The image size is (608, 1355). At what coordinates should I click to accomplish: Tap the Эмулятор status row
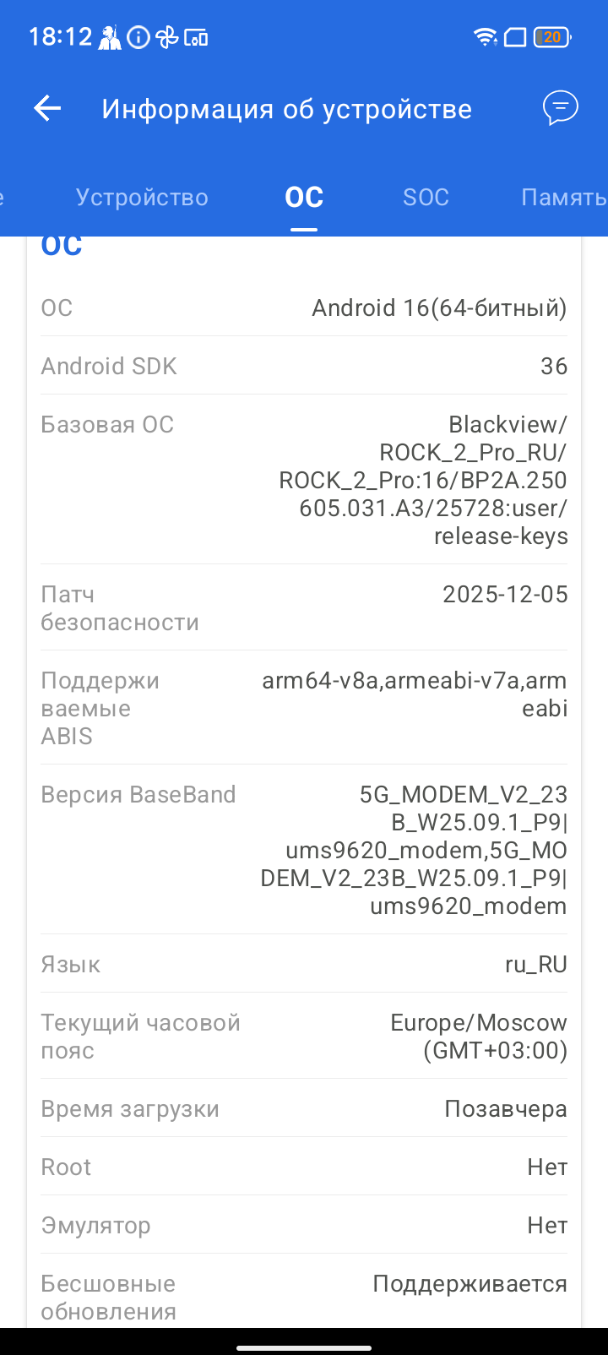point(304,1225)
